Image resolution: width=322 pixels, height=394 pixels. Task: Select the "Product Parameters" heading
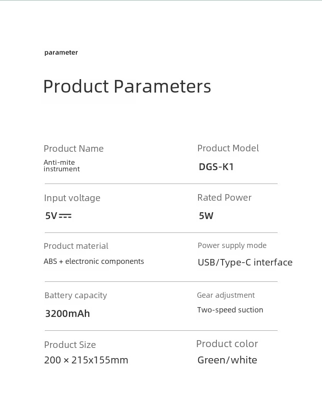[x=127, y=86]
